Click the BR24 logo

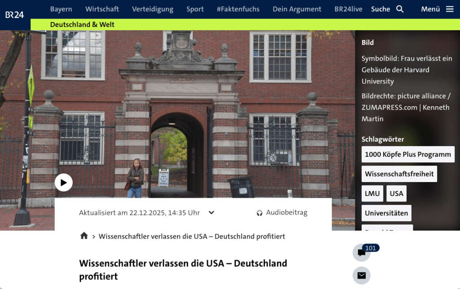tap(15, 15)
